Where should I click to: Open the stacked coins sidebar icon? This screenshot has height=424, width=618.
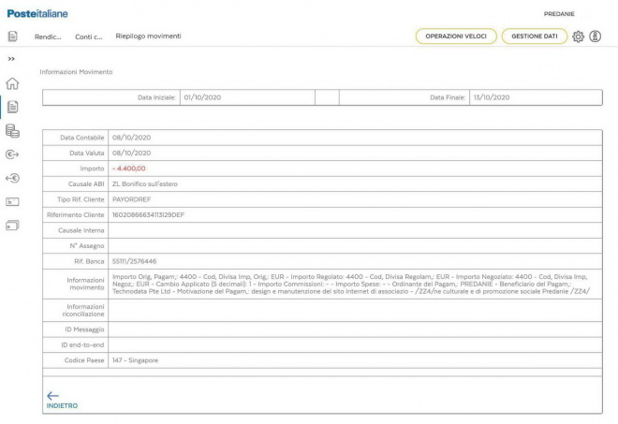coord(13,131)
